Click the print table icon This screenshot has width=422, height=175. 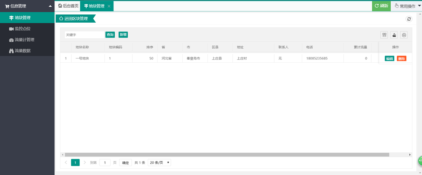tap(404, 34)
